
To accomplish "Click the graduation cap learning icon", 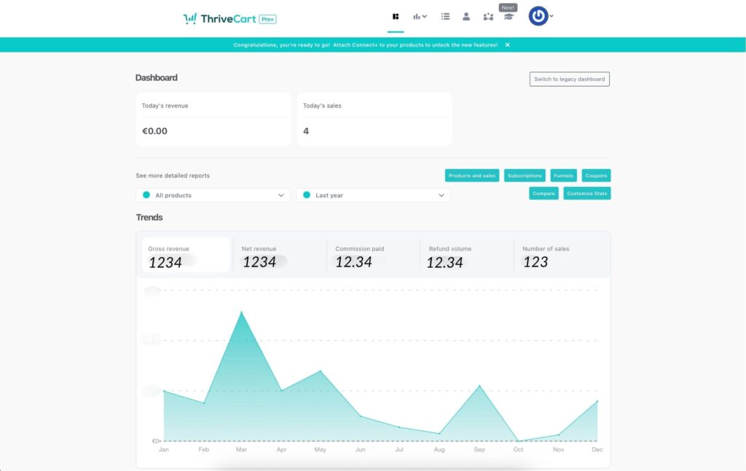I will pos(509,16).
